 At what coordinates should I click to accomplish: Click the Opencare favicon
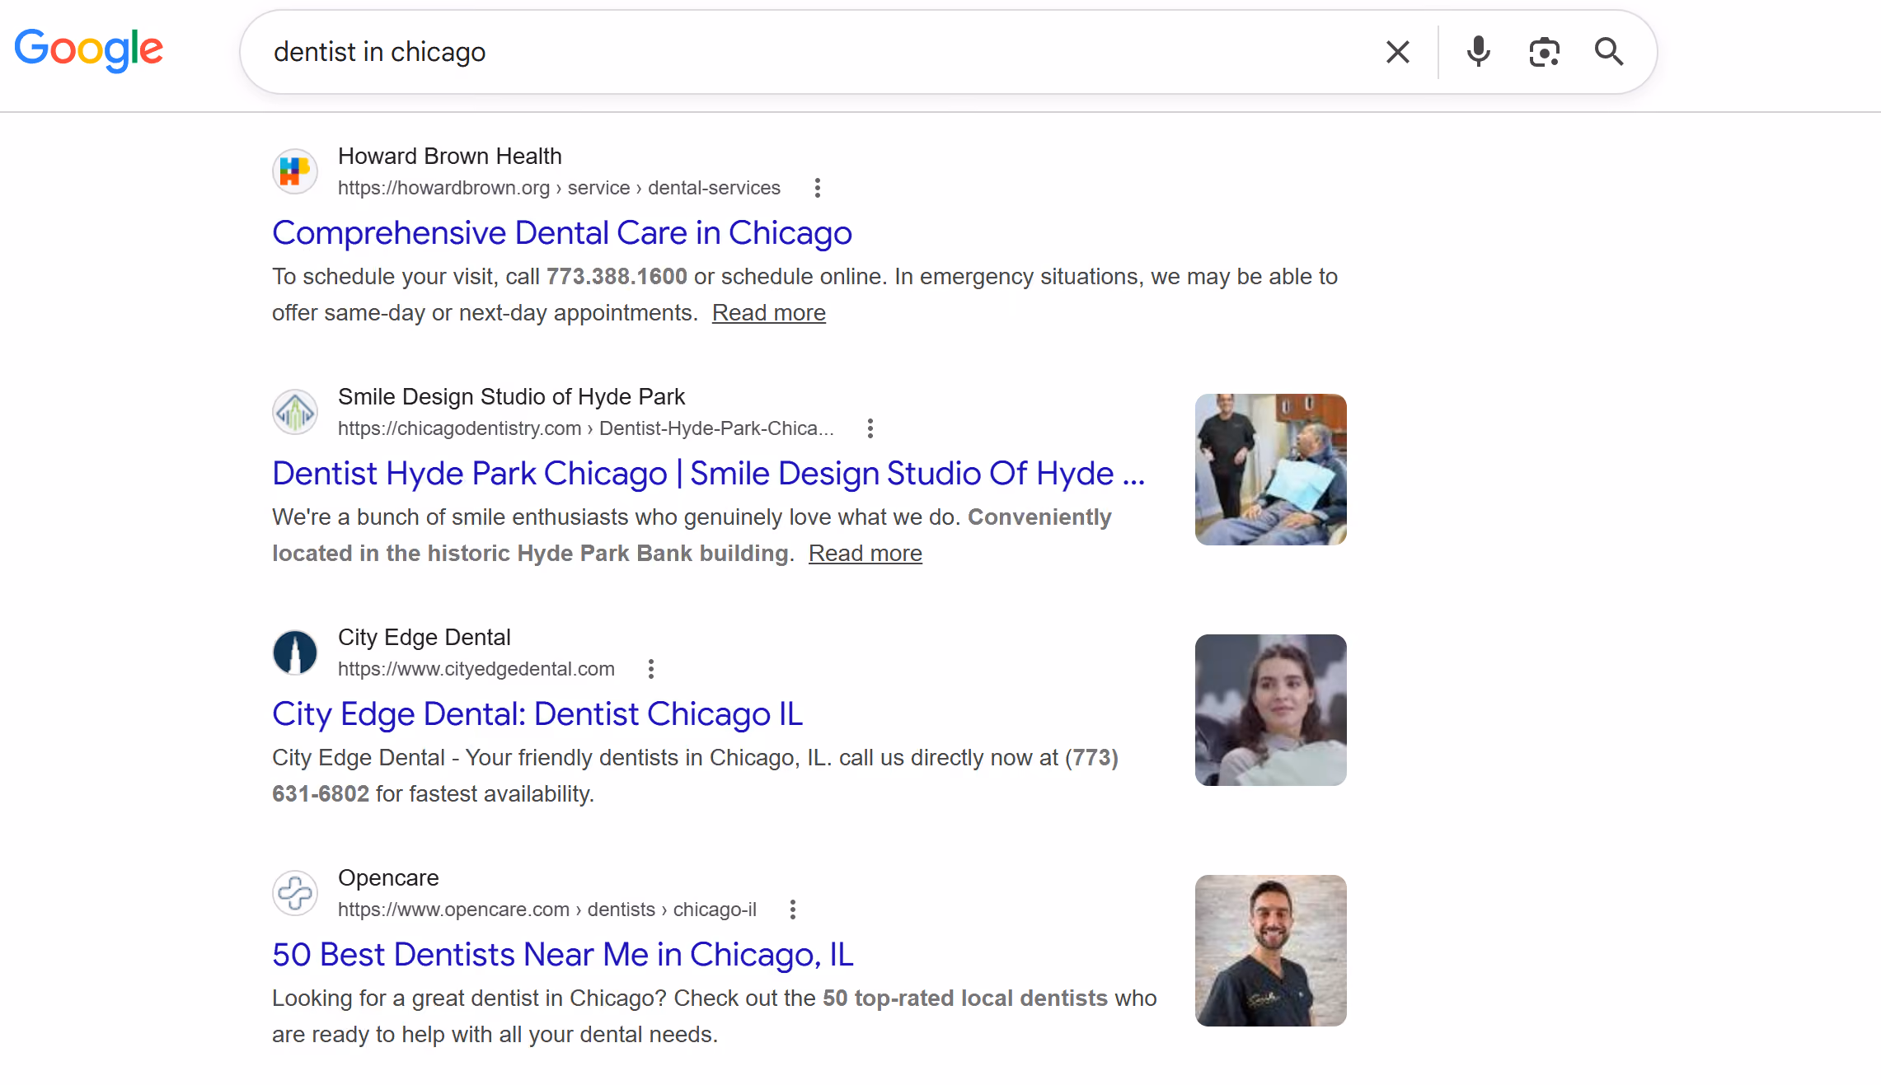[295, 893]
